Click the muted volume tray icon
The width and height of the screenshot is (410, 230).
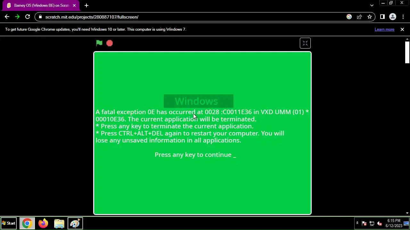point(380,223)
